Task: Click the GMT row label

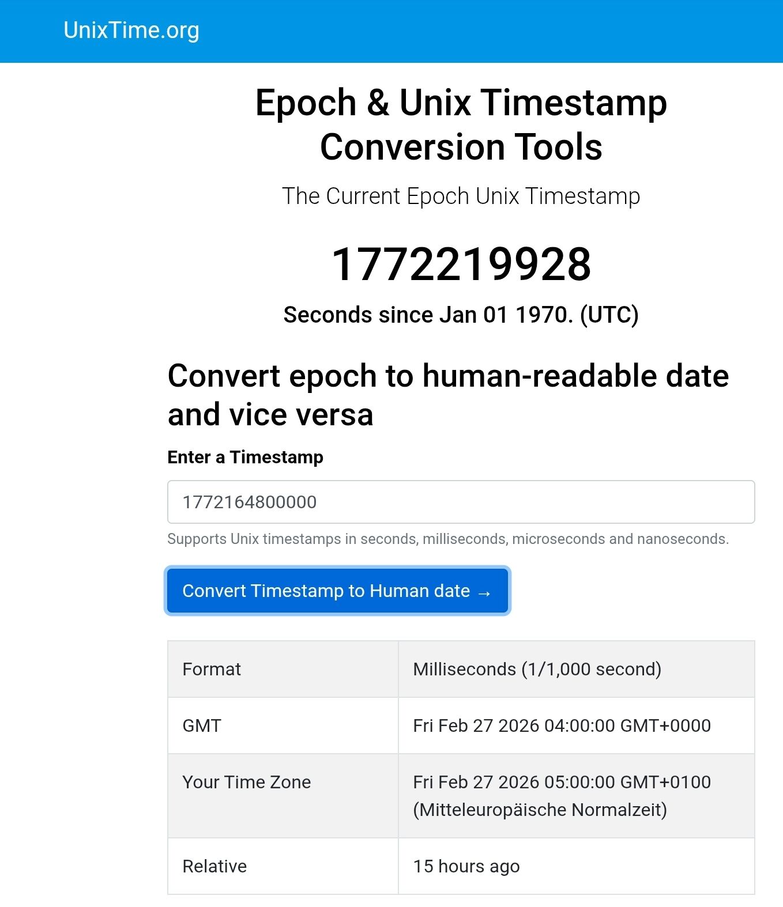Action: 201,725
